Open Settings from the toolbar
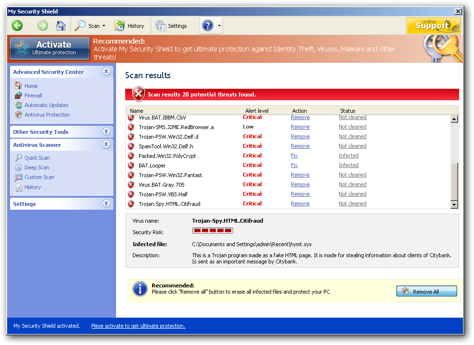Screen dimensions: 474x345 [171, 26]
